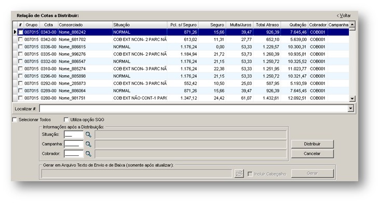Click the Total Atraso value 587,95
This screenshot has height=203, width=380.
tap(273, 83)
